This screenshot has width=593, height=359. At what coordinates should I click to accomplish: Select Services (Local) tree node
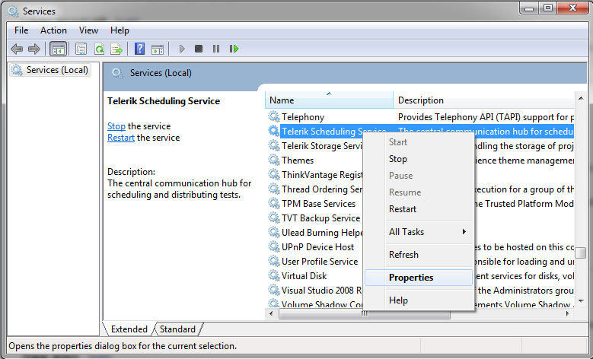point(51,70)
